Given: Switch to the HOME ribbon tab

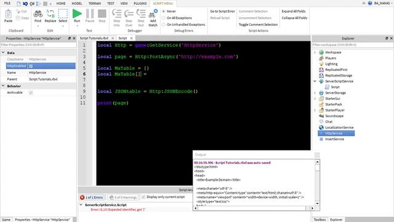Looking at the screenshot, I should 61,4.
